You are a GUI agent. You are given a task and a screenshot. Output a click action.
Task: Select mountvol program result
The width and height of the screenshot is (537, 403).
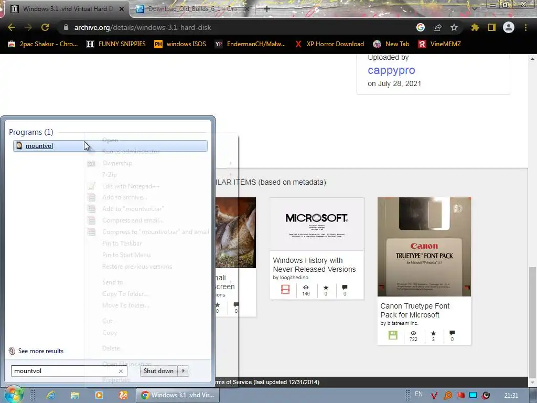pos(110,146)
